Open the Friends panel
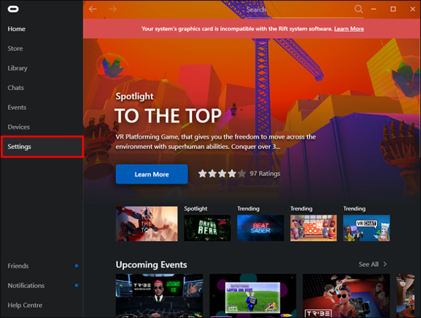Screen dimensions: 421x318 coord(18,266)
